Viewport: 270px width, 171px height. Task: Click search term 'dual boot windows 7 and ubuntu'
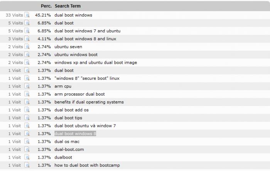click(x=88, y=31)
